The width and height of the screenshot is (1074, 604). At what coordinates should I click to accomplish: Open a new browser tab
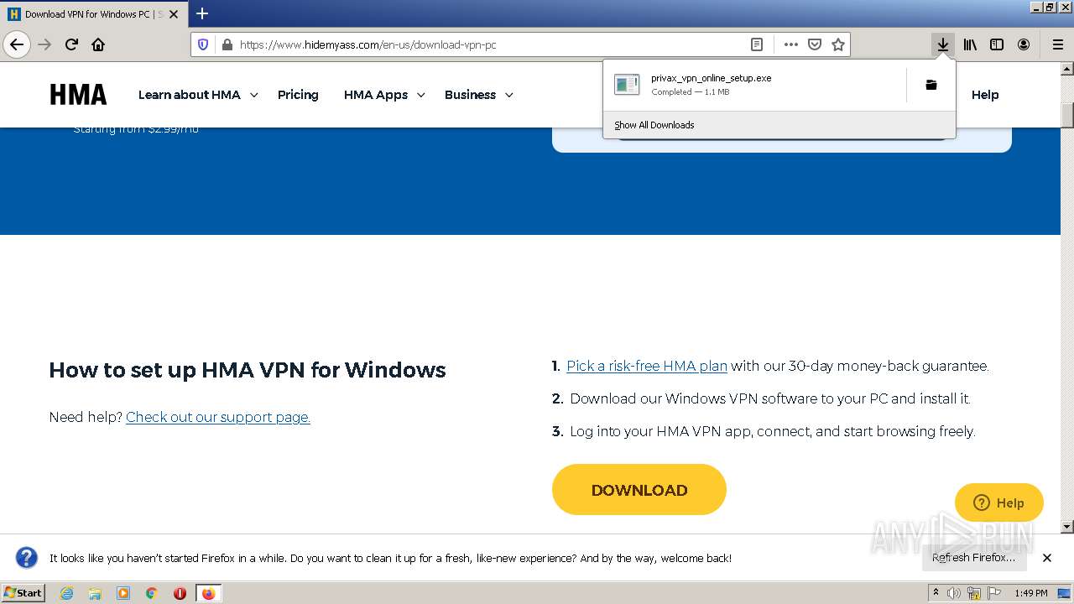click(x=201, y=13)
